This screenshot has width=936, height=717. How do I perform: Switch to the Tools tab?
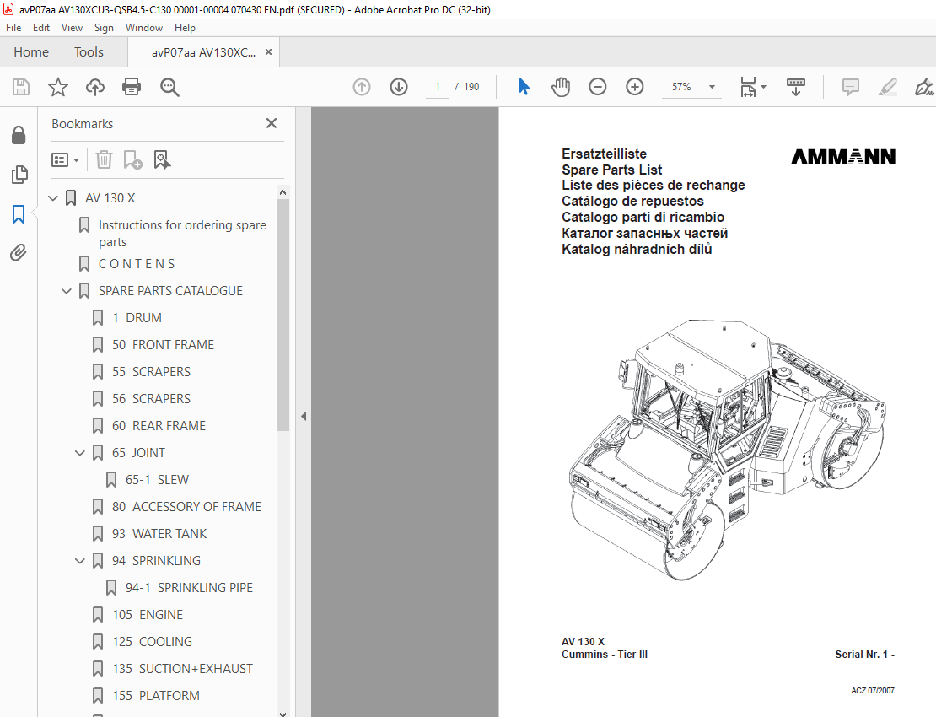pos(89,52)
